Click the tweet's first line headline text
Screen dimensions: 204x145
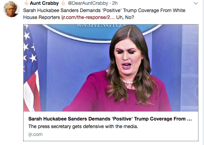click(x=104, y=10)
